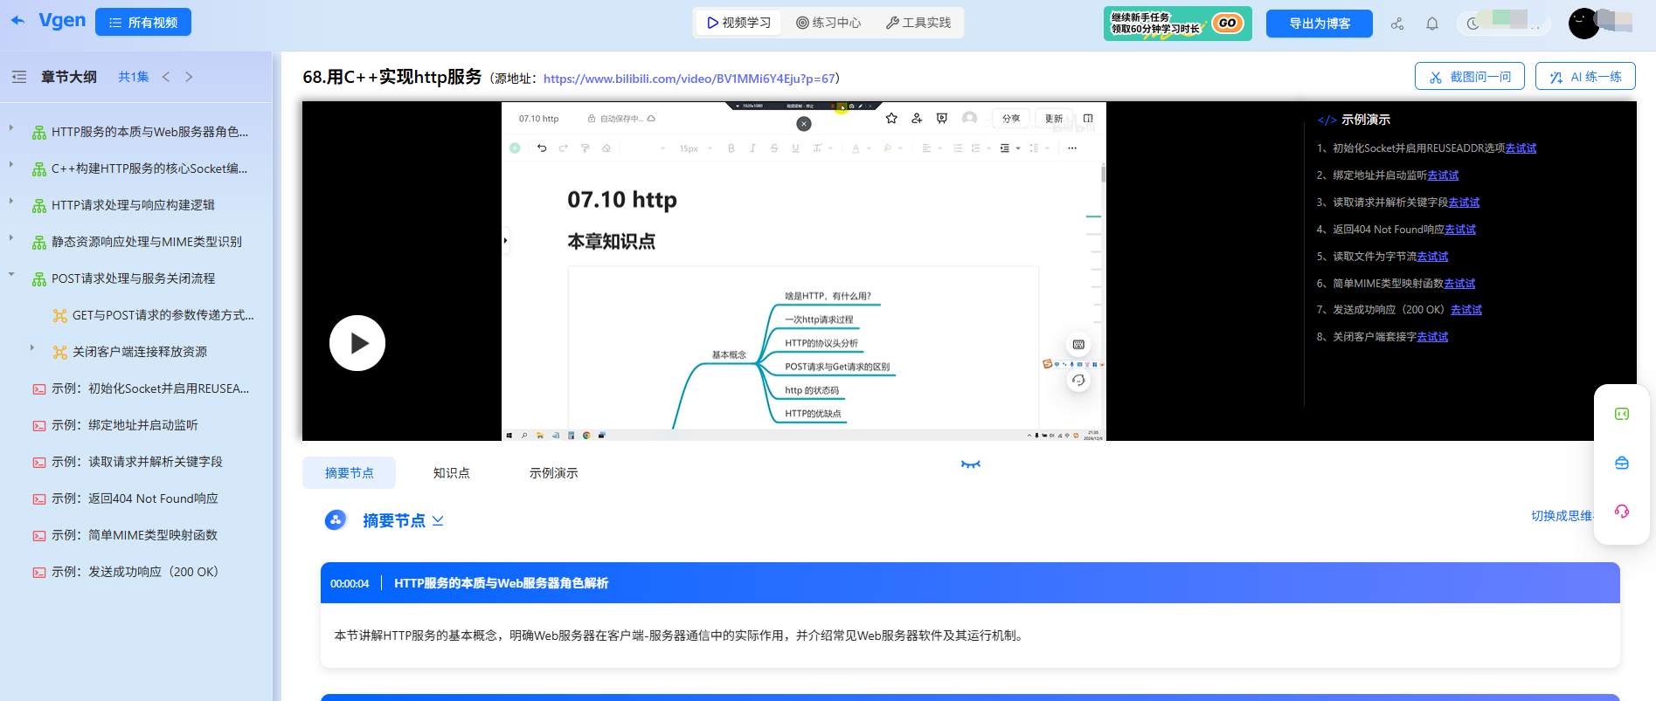Try example 3 读取请求 去试试 link
The height and width of the screenshot is (701, 1656).
pyautogui.click(x=1464, y=203)
